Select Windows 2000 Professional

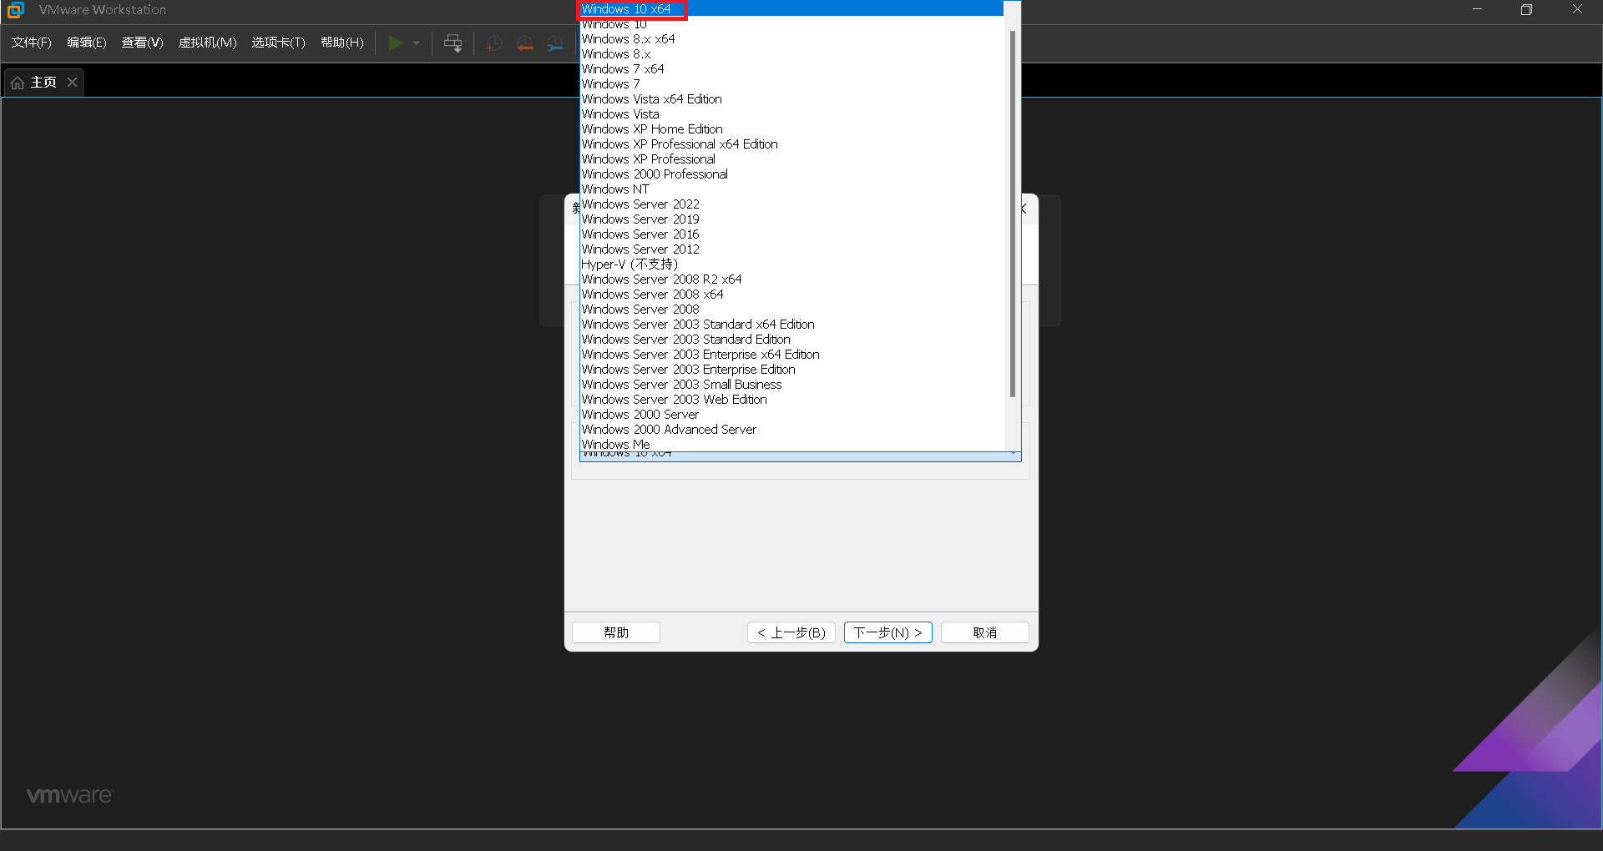[x=791, y=174]
